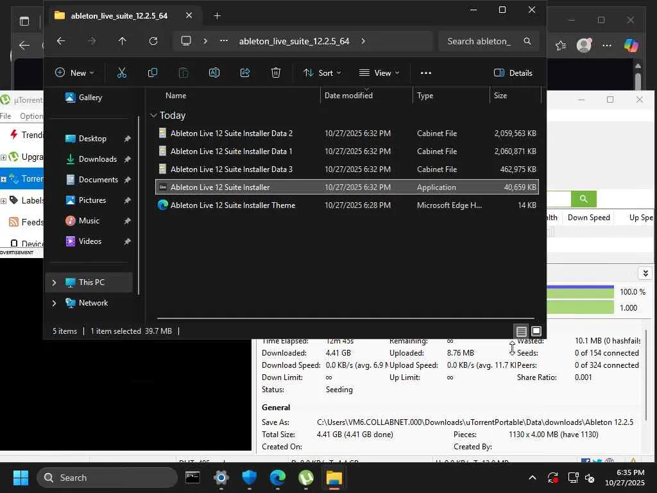Open Videos in navigation pane
Image resolution: width=657 pixels, height=493 pixels.
(x=90, y=241)
